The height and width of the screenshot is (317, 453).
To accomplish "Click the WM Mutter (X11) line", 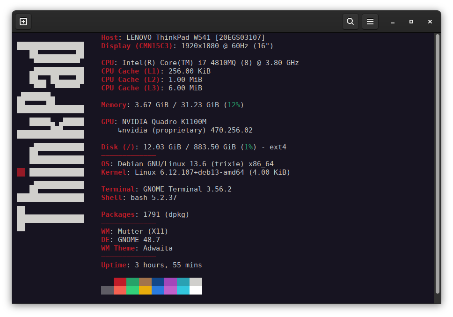I will coord(134,231).
